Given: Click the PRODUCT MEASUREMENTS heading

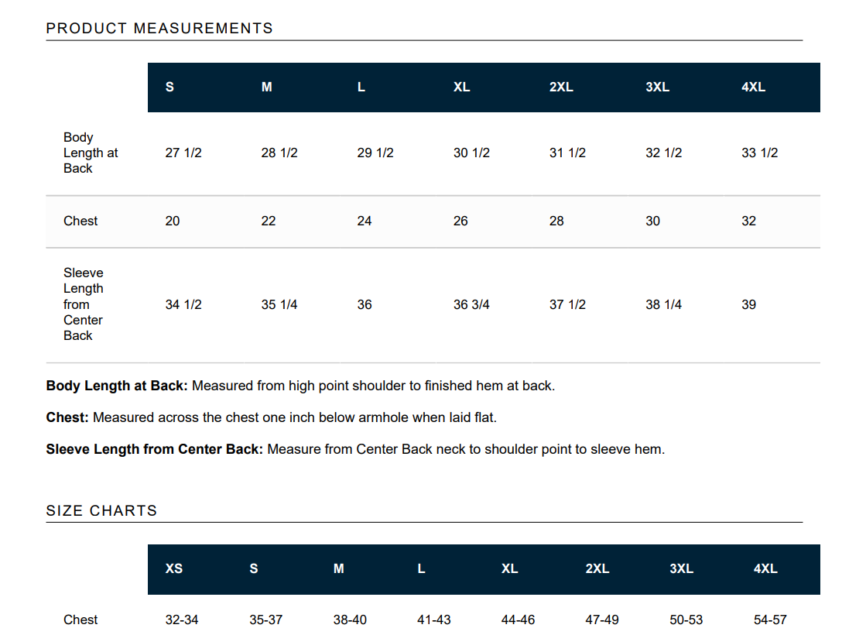Looking at the screenshot, I should (159, 29).
